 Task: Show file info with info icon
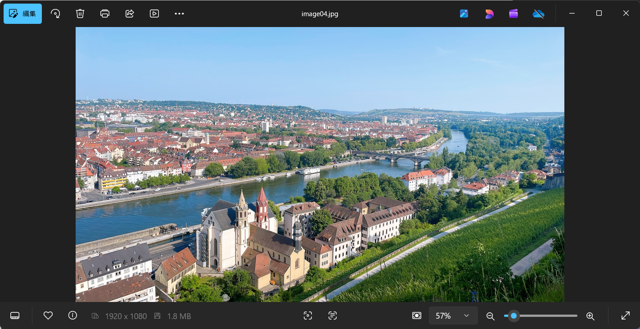(x=72, y=316)
